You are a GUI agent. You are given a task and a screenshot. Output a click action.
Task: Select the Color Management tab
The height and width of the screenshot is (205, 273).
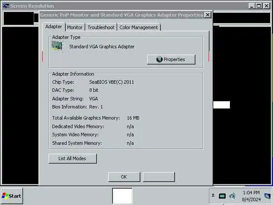tap(139, 27)
